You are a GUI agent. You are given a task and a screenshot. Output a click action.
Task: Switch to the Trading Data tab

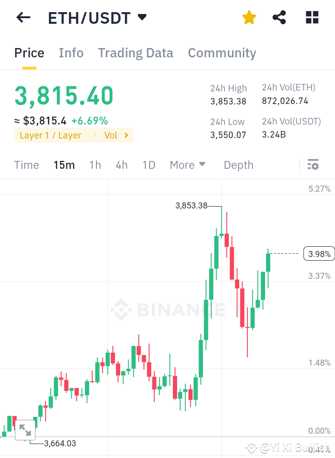point(135,53)
